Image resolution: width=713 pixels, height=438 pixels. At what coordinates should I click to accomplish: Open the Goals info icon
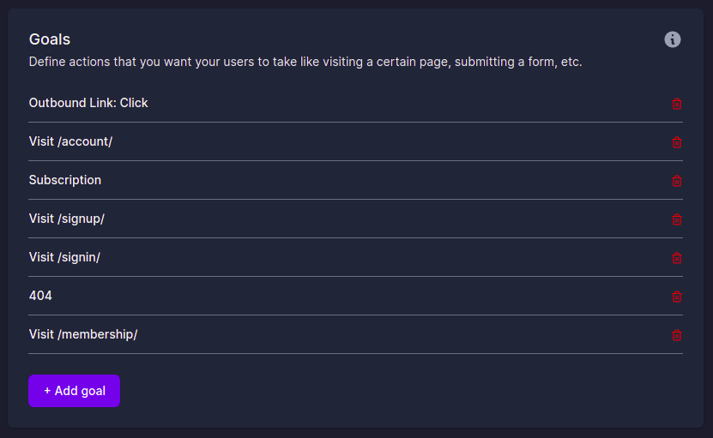point(672,39)
